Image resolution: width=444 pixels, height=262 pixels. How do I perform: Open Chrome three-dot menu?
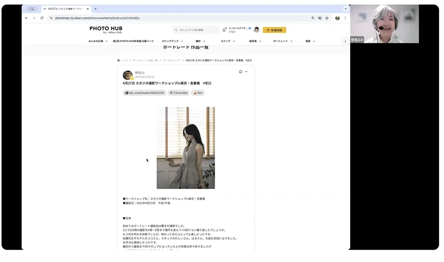point(345,18)
